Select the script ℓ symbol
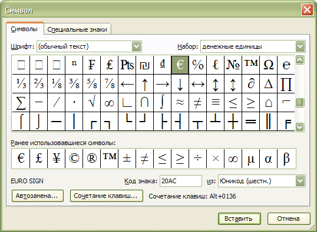Image resolution: width=317 pixels, height=232 pixels. 215,65
